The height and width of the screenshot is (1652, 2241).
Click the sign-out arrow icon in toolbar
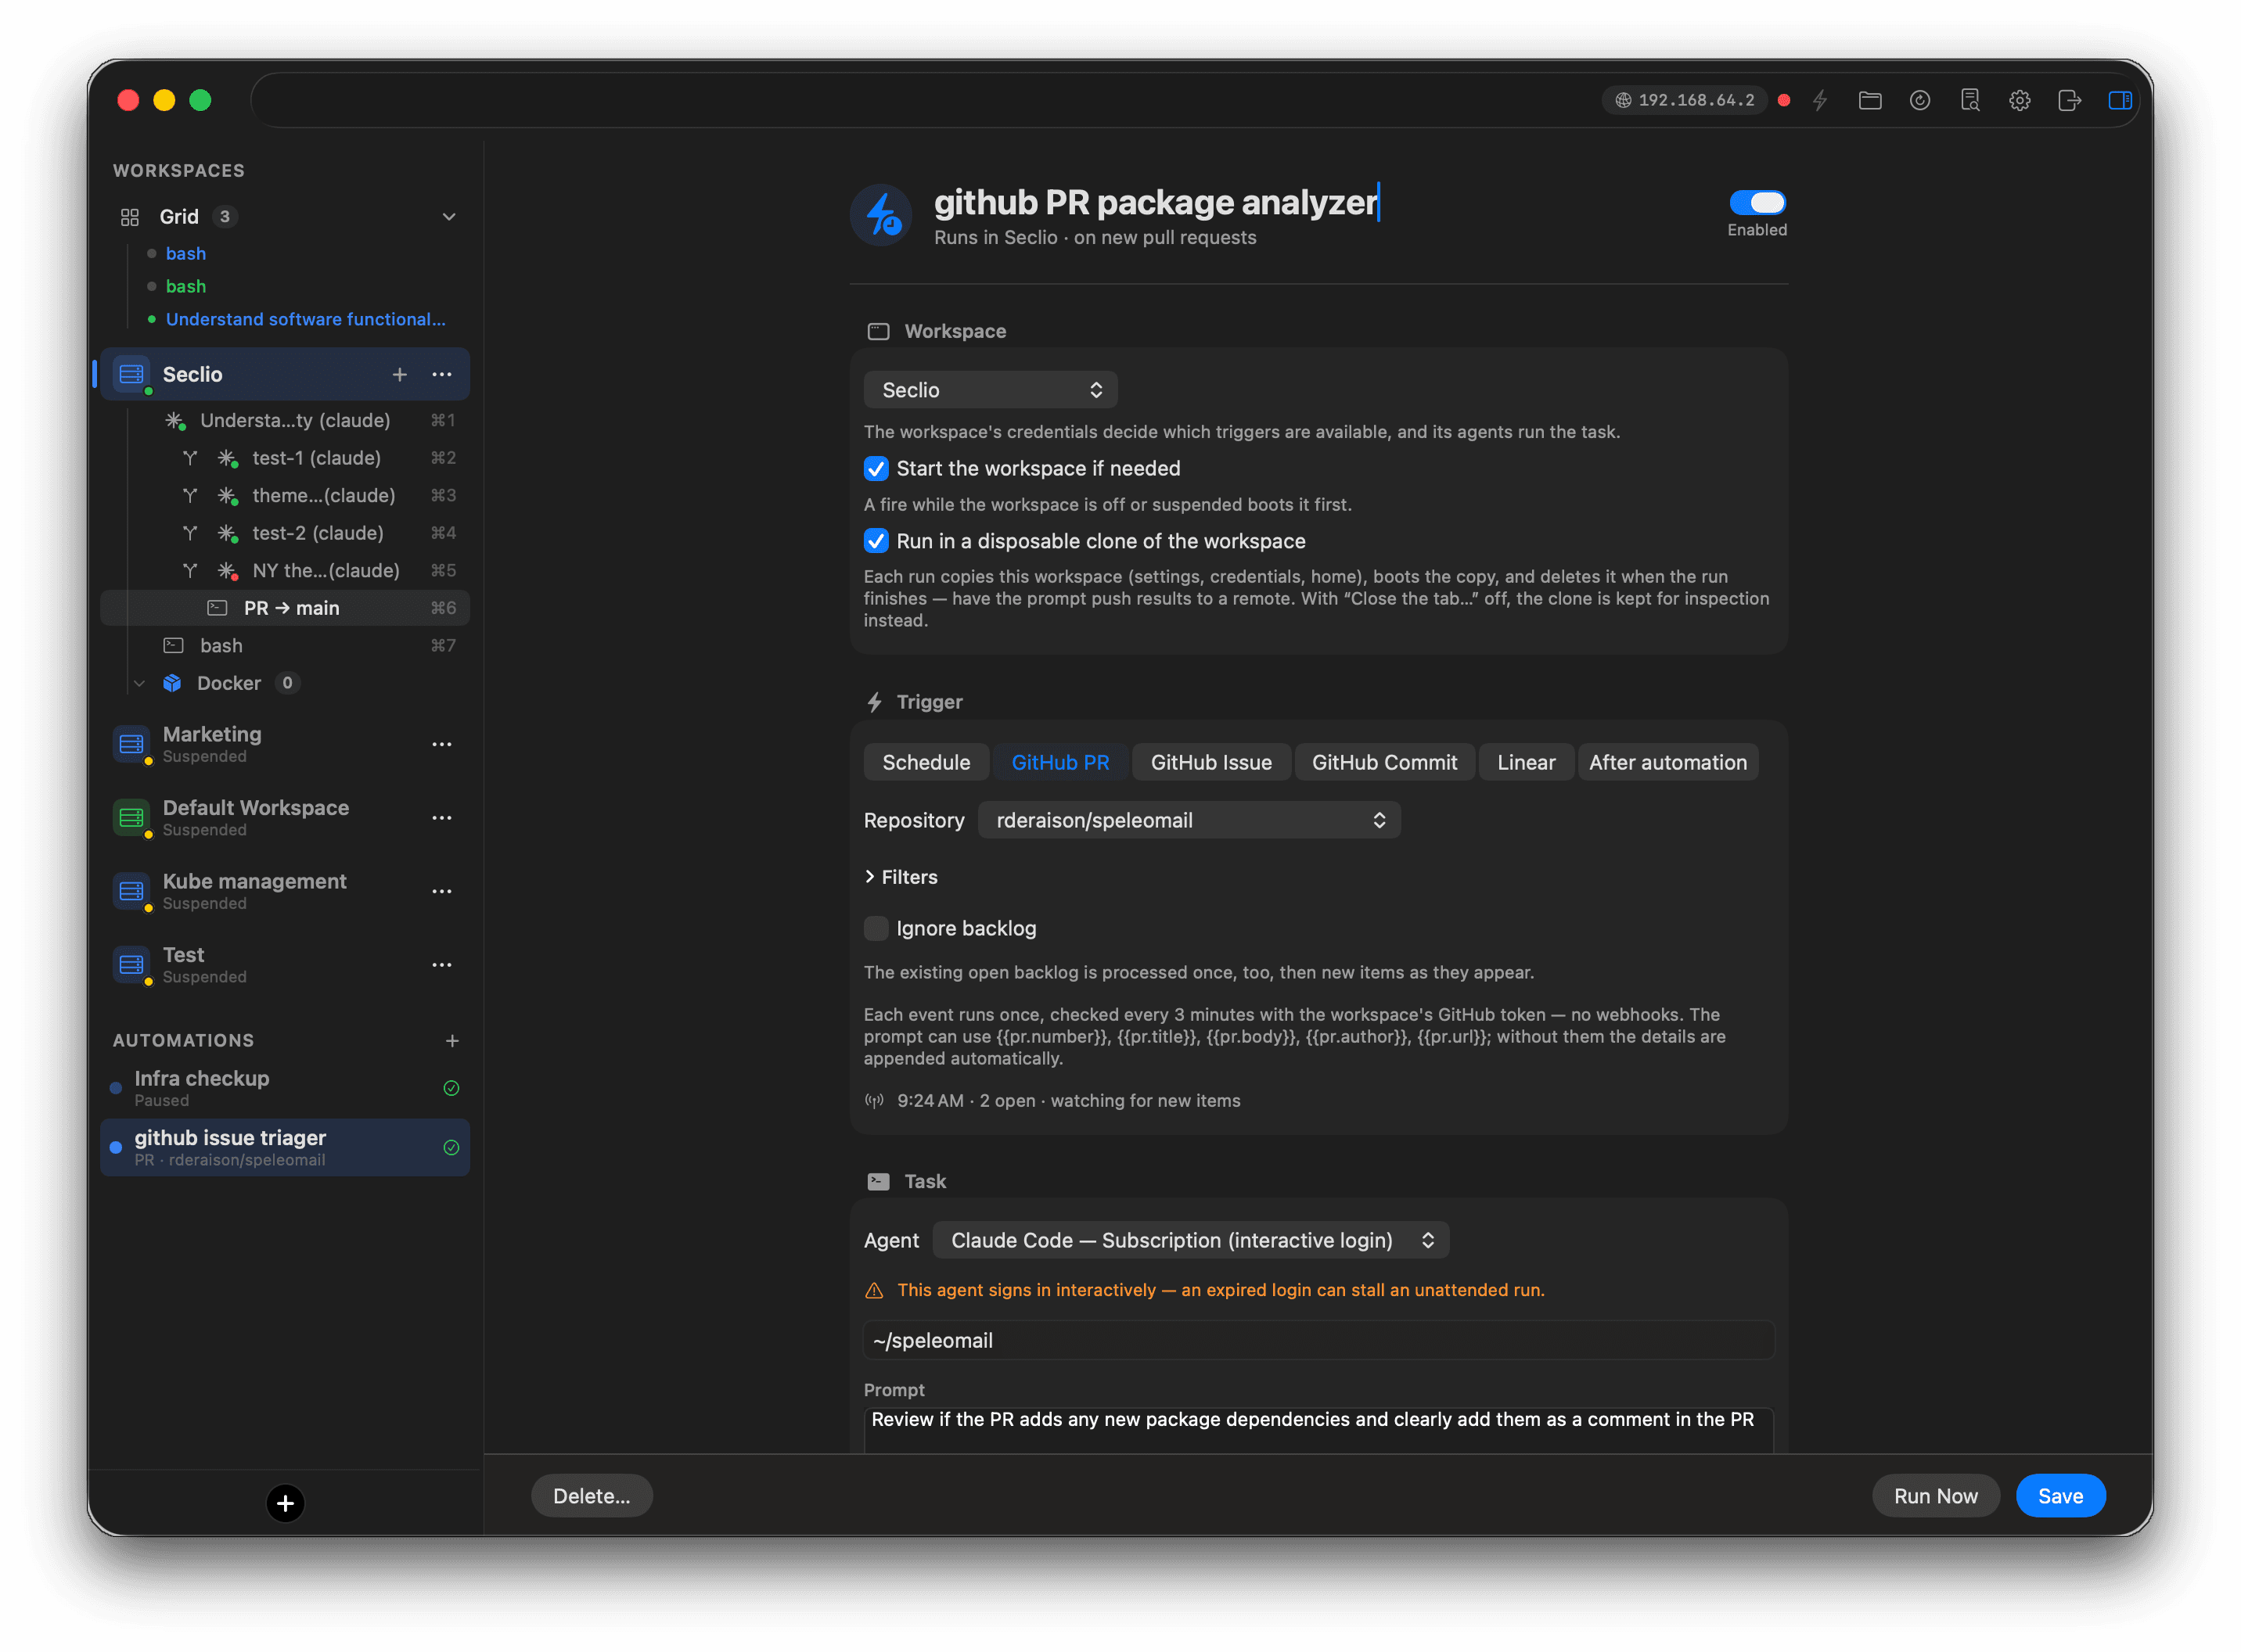(x=2070, y=100)
